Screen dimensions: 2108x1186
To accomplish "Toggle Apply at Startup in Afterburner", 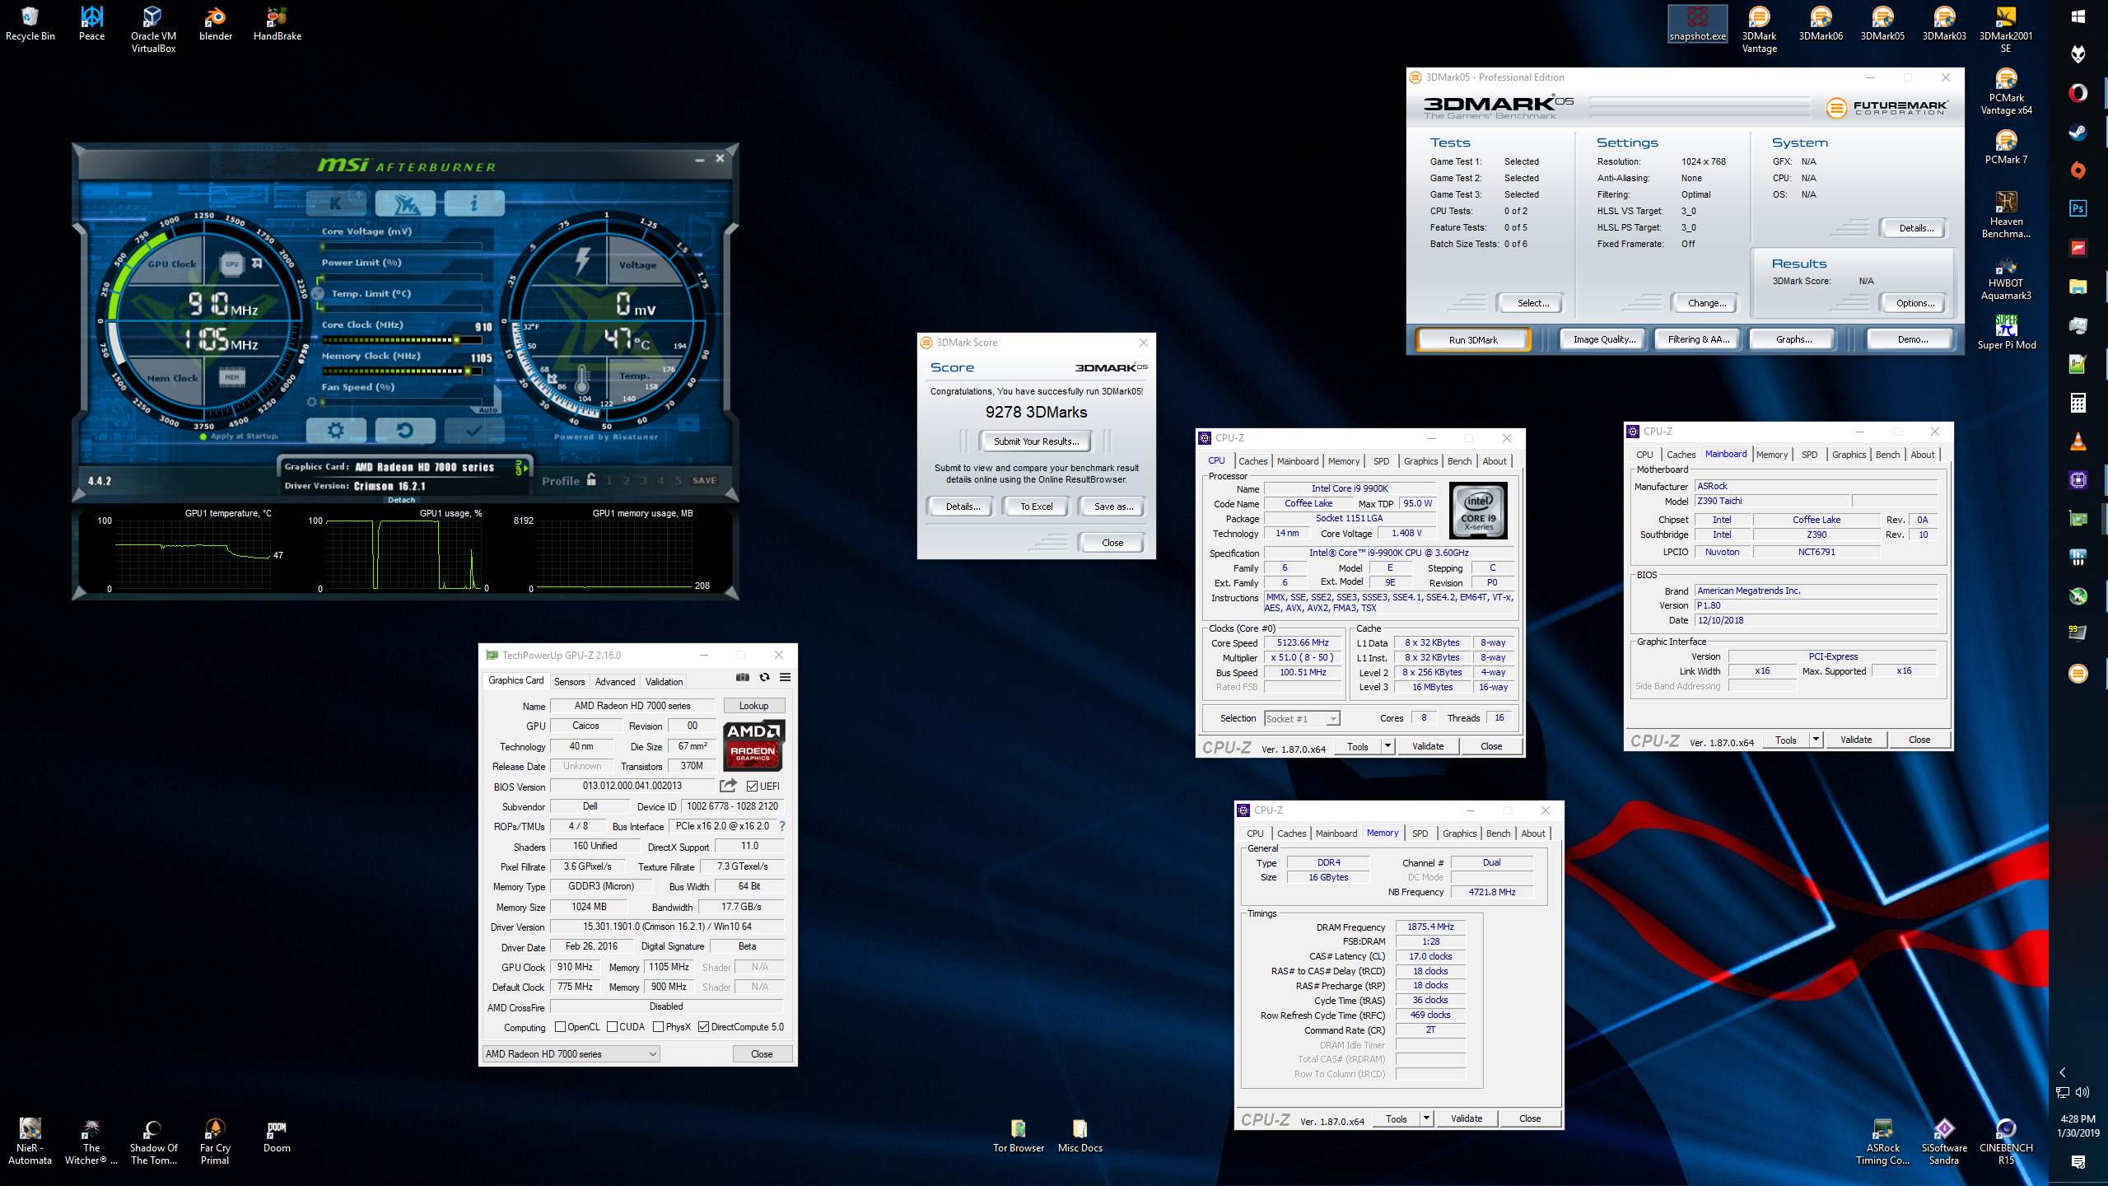I will (x=239, y=436).
